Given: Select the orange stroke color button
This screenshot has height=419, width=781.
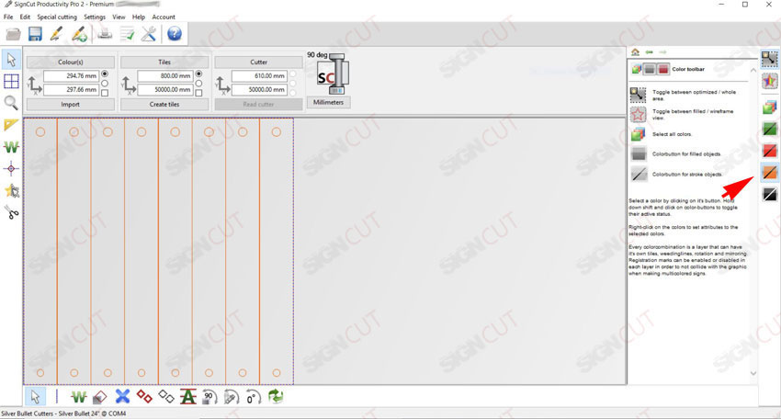Looking at the screenshot, I should [770, 173].
